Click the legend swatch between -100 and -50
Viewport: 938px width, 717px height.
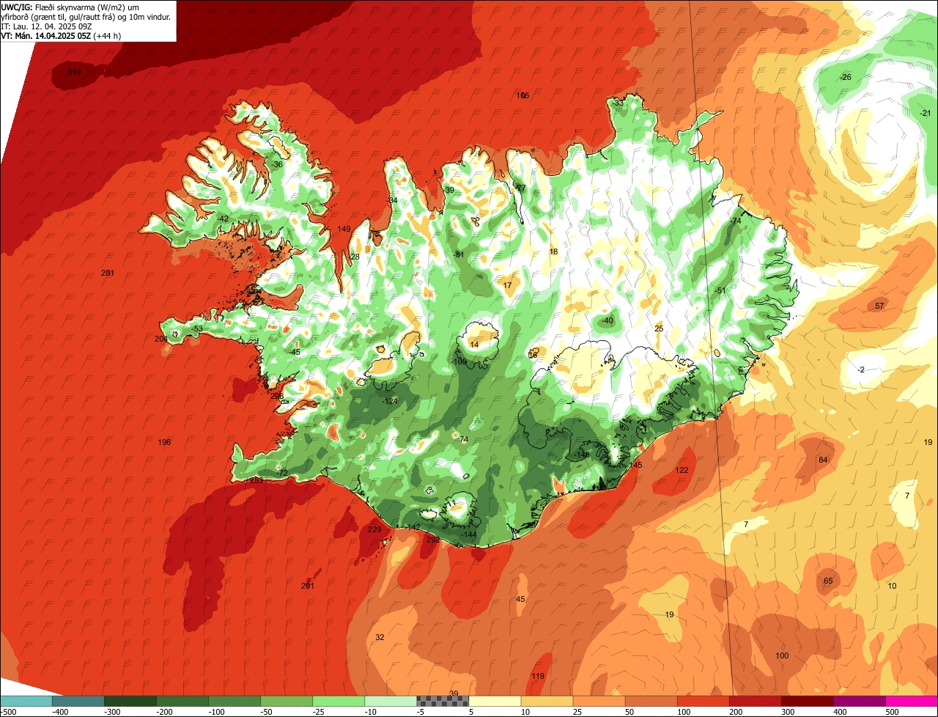click(x=234, y=702)
